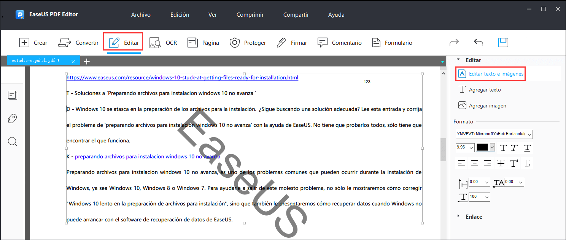This screenshot has height=240, width=566.
Task: Open the Edición menu
Action: tap(180, 15)
